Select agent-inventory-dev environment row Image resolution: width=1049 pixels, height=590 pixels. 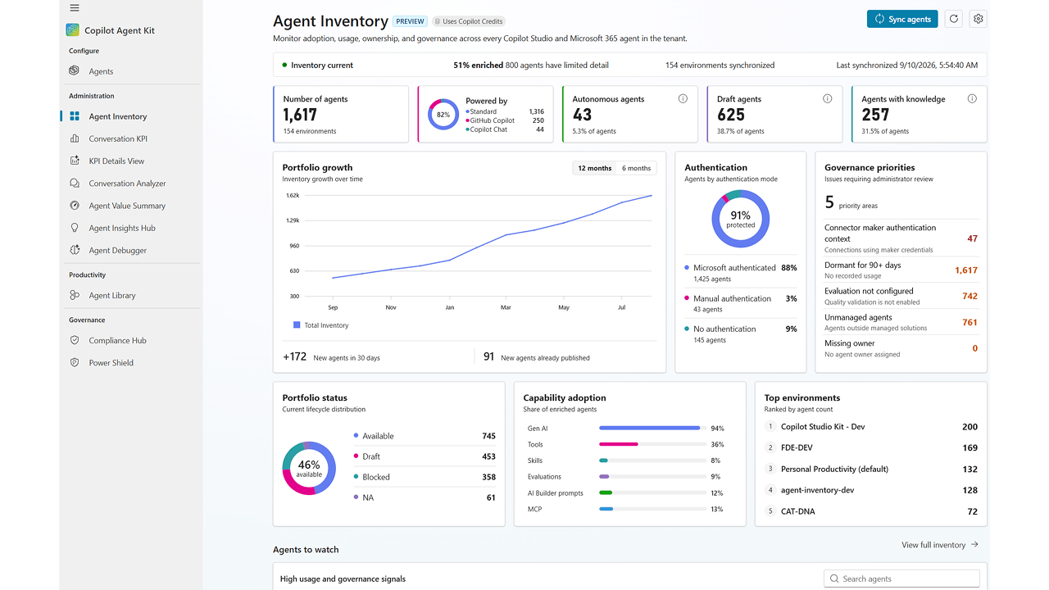tap(871, 490)
